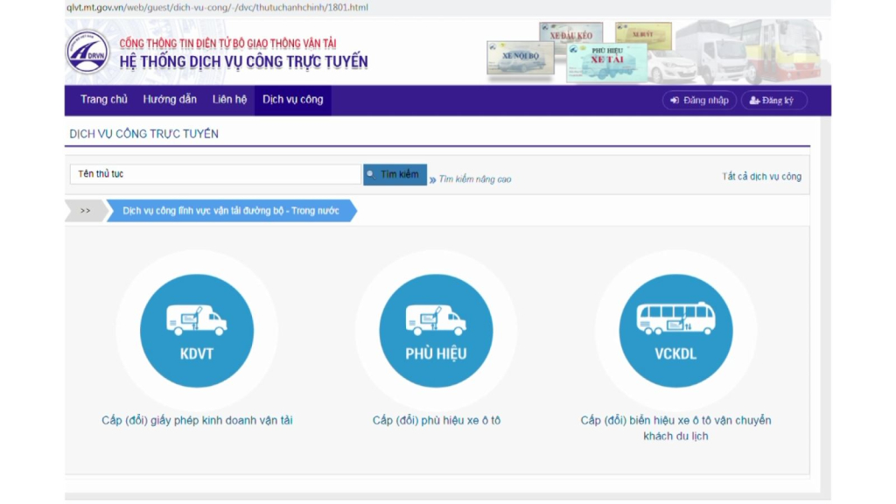Viewport: 896px width, 504px height.
Task: Select the PHÙ HIỆU circle icon
Action: pyautogui.click(x=436, y=330)
